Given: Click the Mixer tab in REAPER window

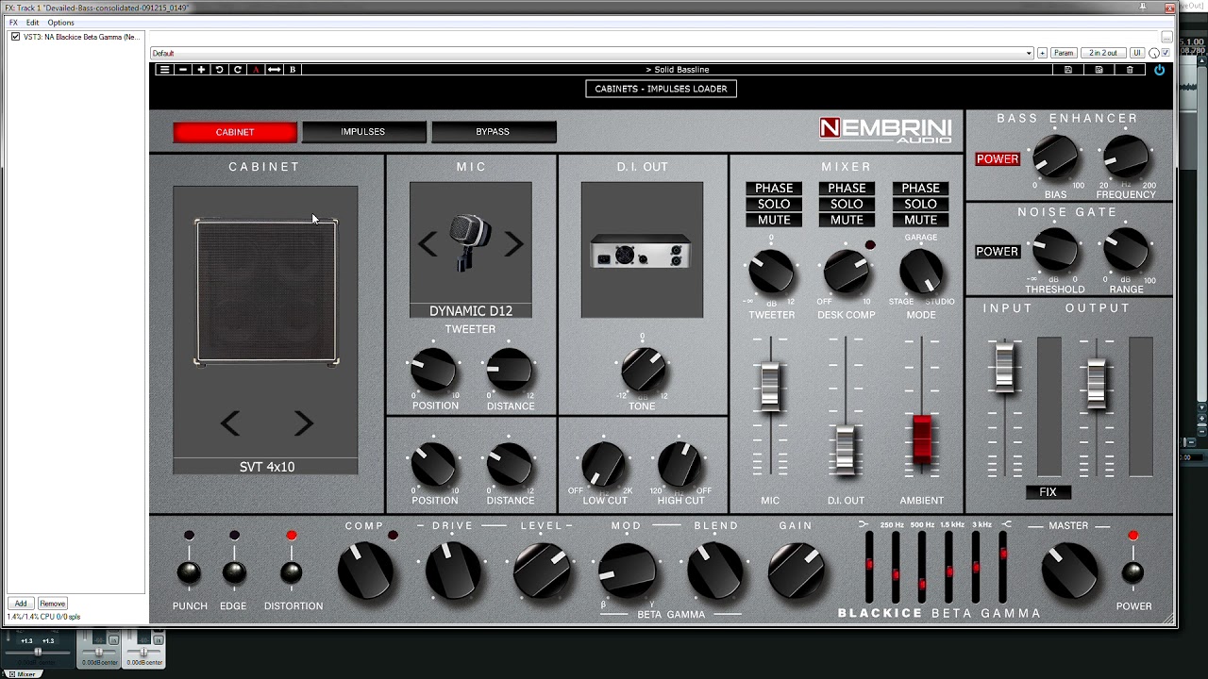Looking at the screenshot, I should coord(22,674).
